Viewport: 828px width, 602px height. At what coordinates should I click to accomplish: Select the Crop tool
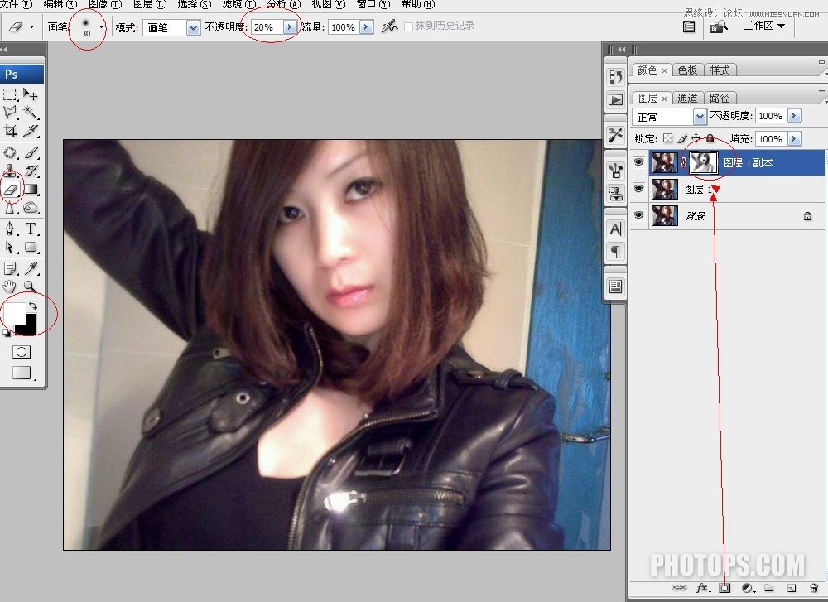10,131
